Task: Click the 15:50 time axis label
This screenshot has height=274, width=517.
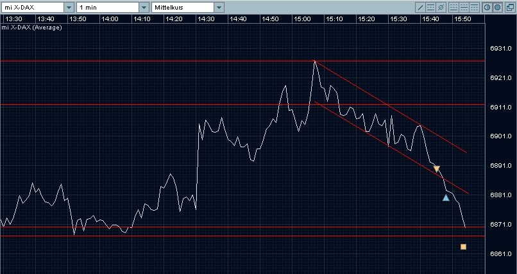Action: point(462,19)
